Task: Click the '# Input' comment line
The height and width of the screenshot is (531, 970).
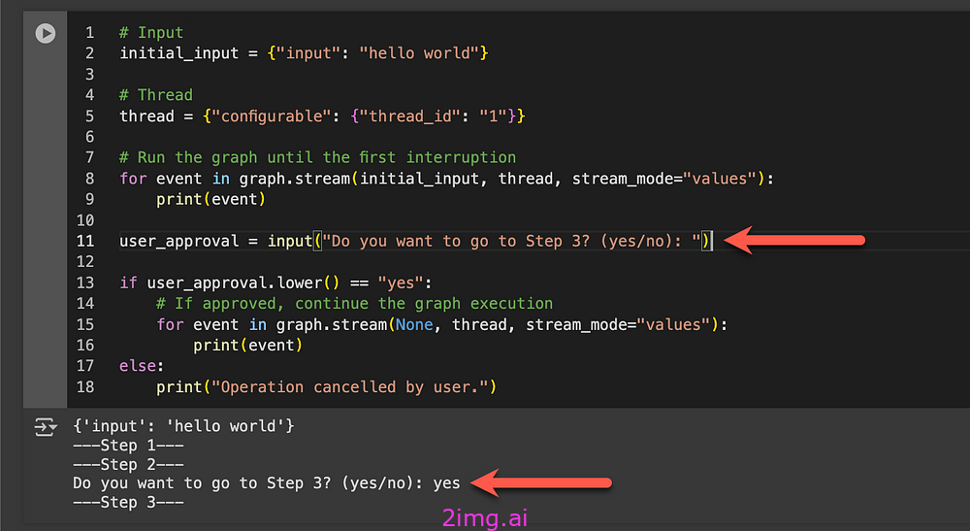Action: pyautogui.click(x=151, y=32)
